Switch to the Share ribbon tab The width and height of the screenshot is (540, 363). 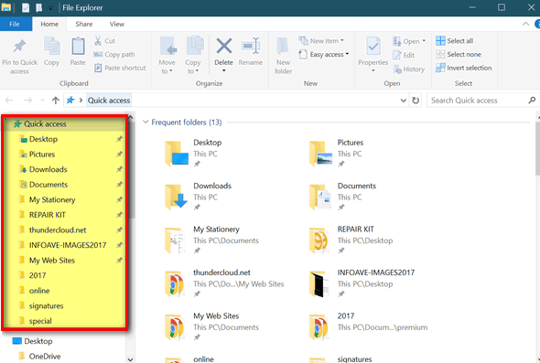(x=84, y=24)
